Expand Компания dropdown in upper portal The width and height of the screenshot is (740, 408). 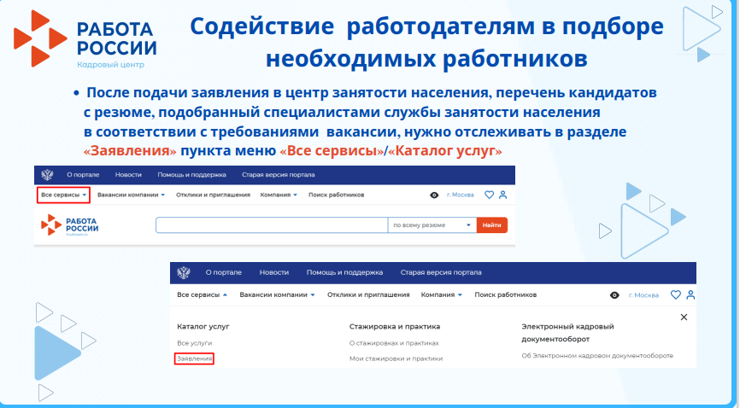click(x=279, y=195)
